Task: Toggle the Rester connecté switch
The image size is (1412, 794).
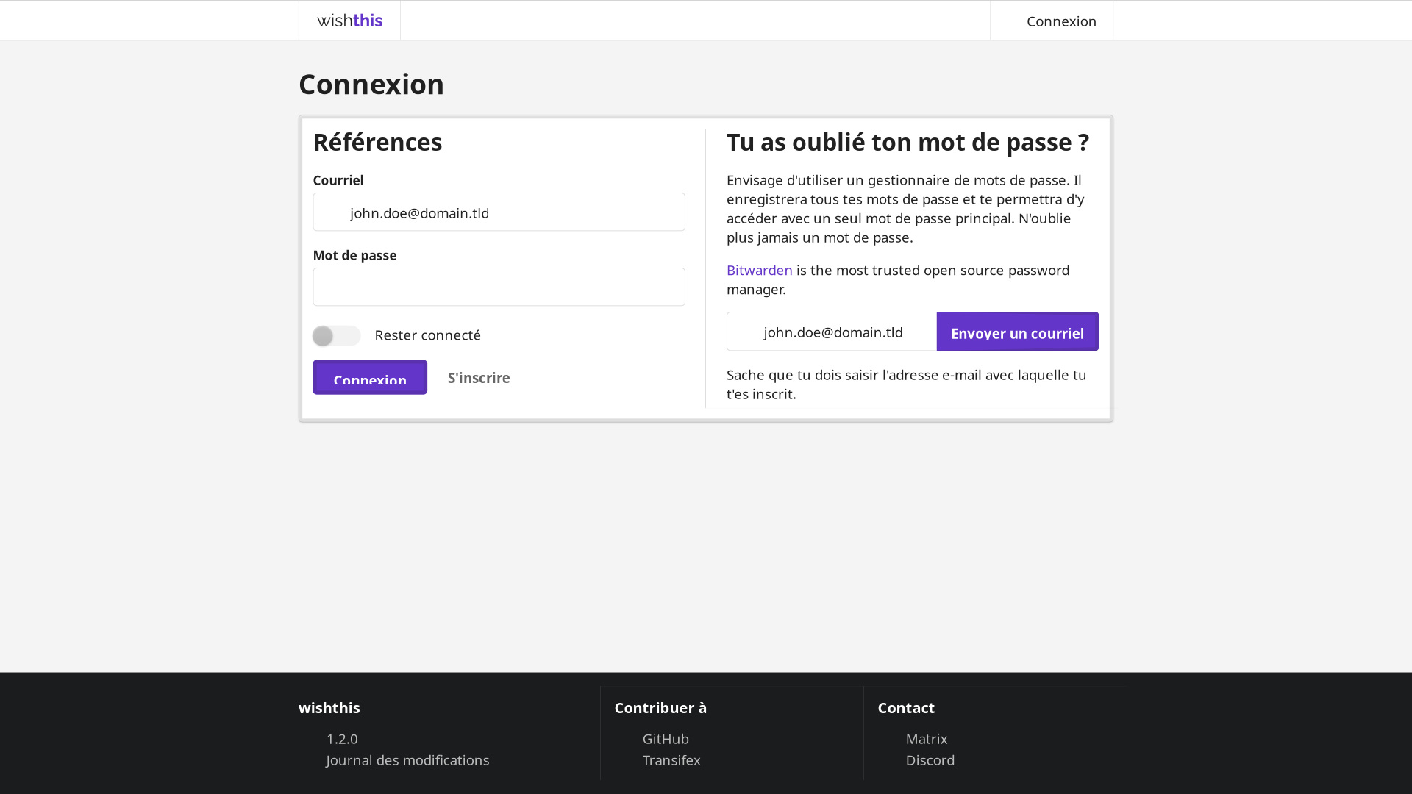Action: [x=336, y=336]
